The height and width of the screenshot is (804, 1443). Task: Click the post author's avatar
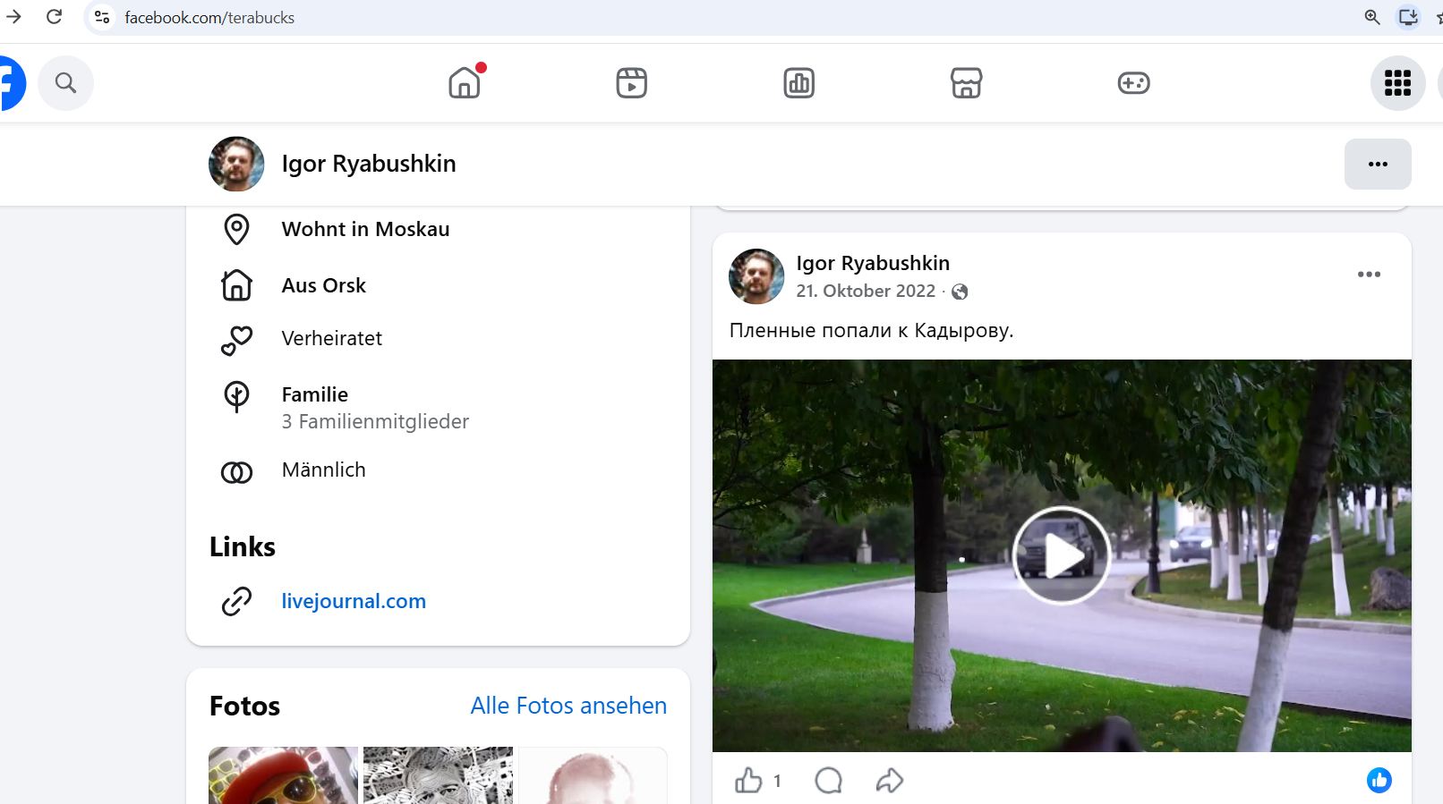[x=756, y=276]
